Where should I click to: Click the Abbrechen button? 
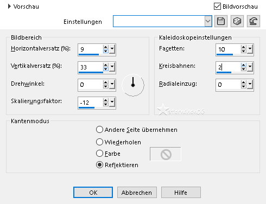(x=137, y=193)
